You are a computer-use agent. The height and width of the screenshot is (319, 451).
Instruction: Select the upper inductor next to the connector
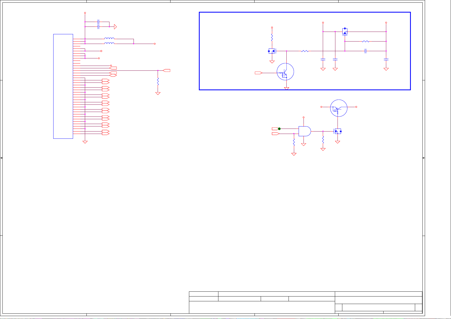pos(109,39)
